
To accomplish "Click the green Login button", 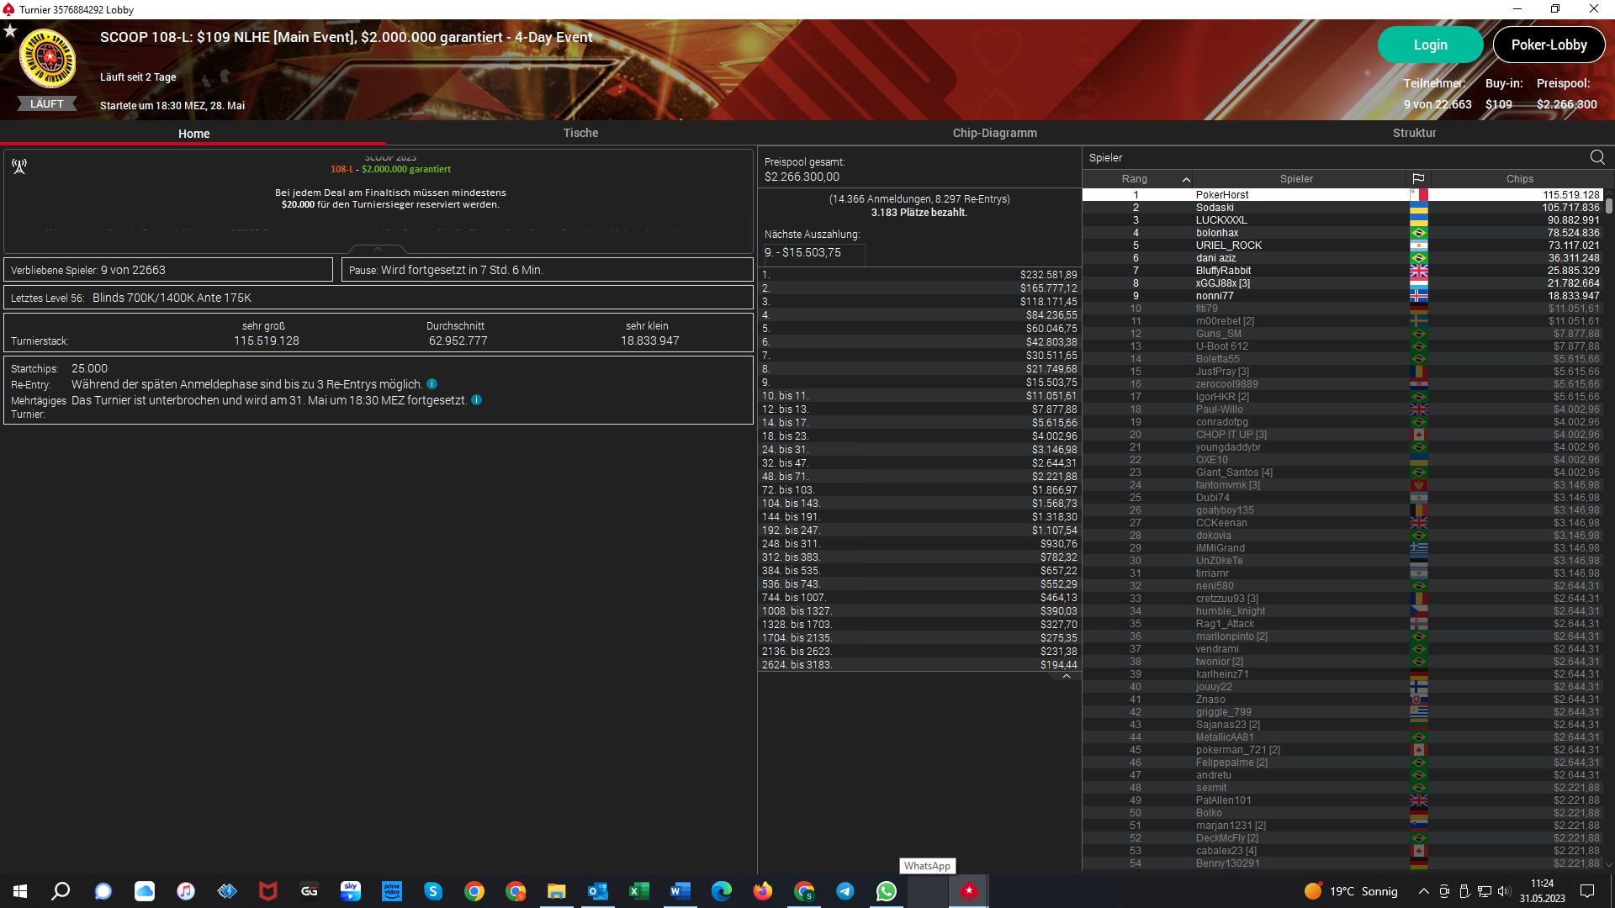I will pyautogui.click(x=1430, y=45).
